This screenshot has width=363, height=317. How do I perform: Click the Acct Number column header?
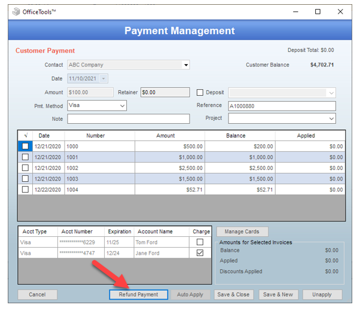tap(81, 231)
